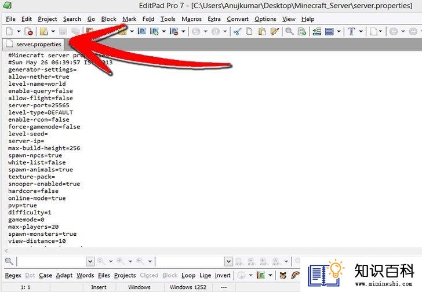Expand the green F folding dropdown arrow
This screenshot has width=422, height=292.
click(x=270, y=275)
